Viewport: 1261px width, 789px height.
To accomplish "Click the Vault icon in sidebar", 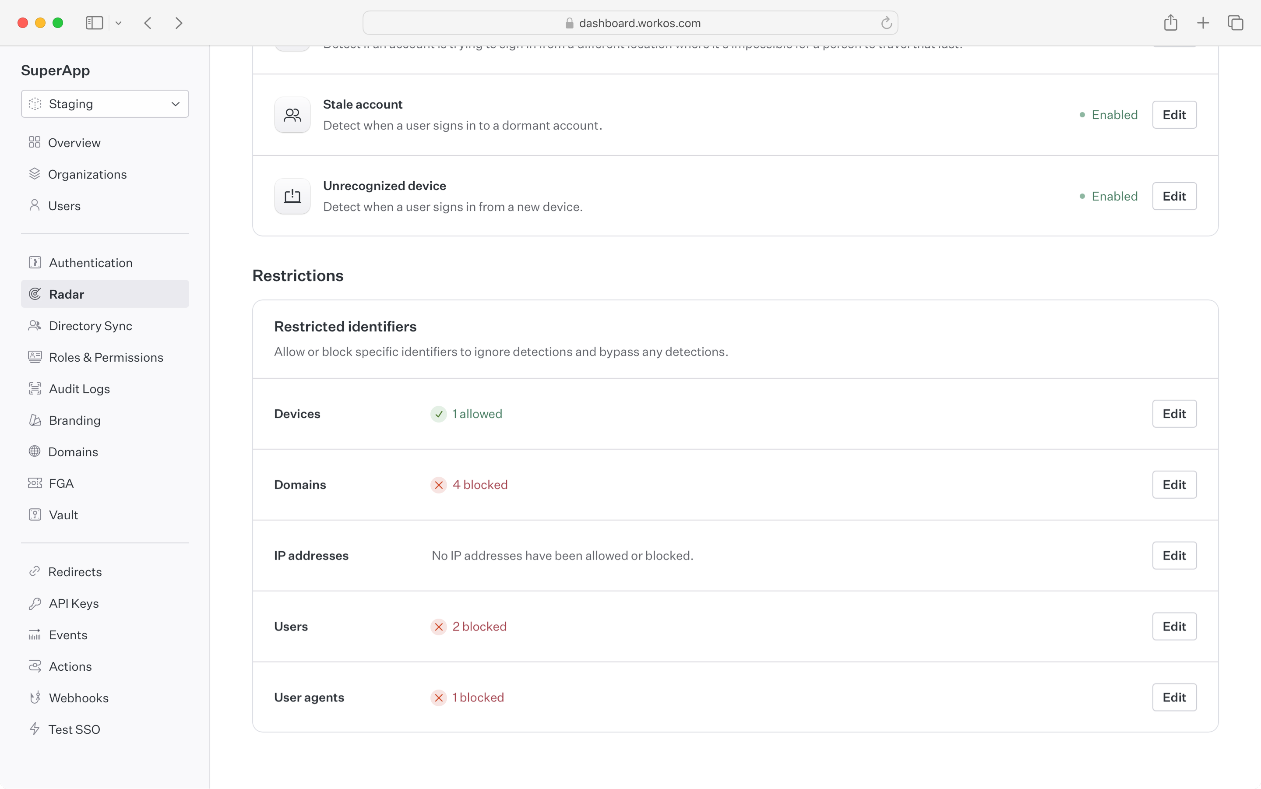I will 35,514.
